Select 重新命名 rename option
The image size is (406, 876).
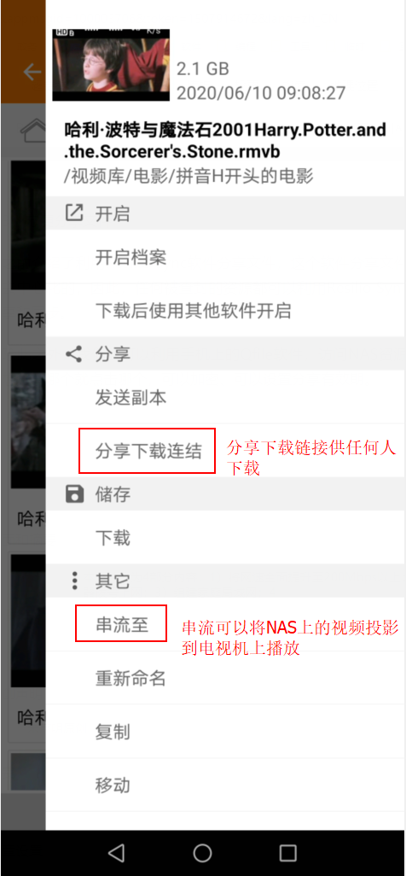226,679
